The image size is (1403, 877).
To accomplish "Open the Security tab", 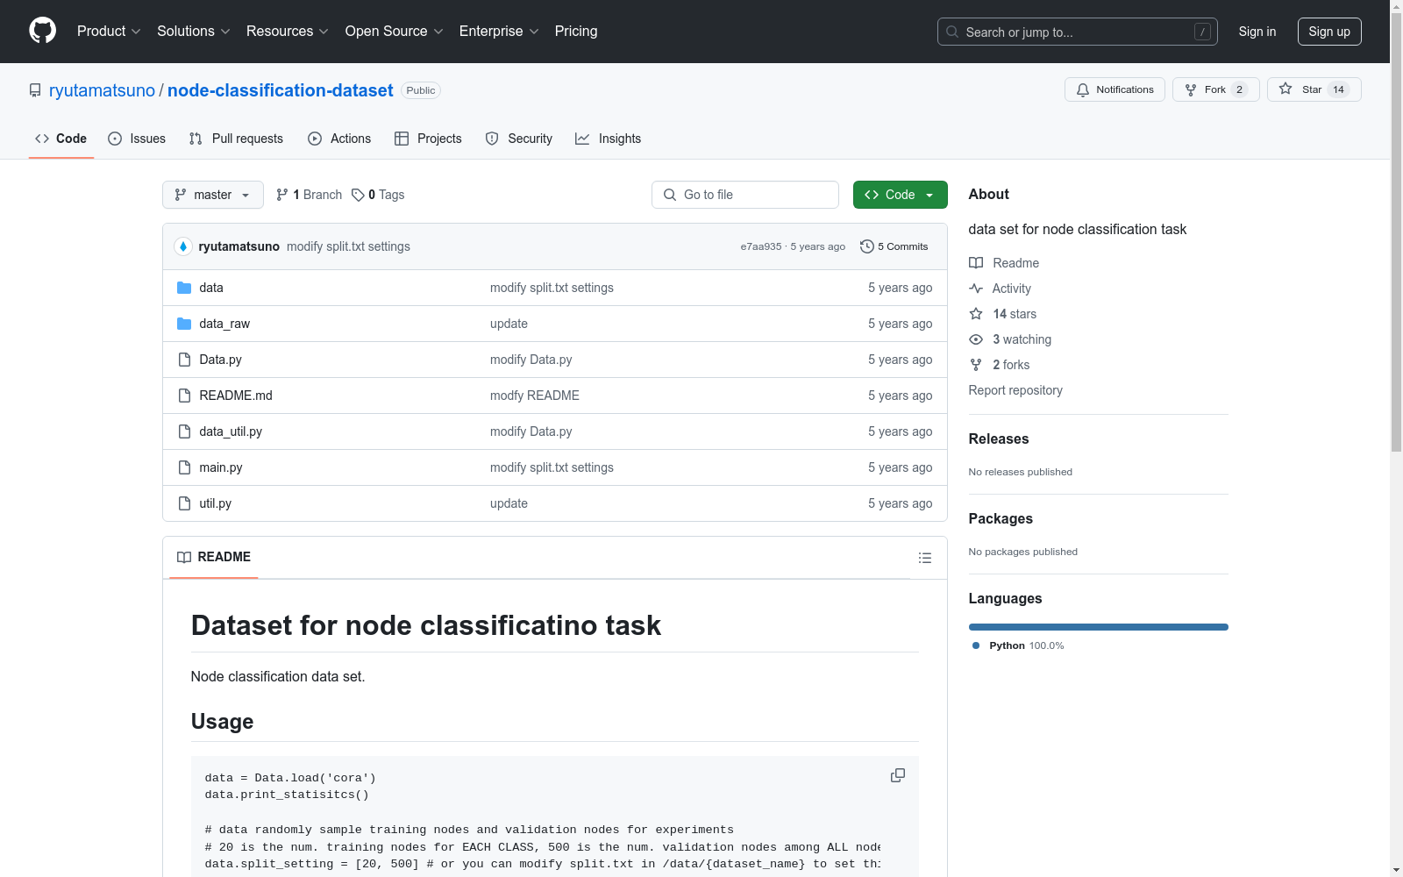I will coord(519,139).
